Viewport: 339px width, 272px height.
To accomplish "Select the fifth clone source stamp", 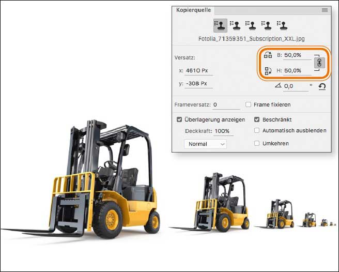I will [x=282, y=25].
